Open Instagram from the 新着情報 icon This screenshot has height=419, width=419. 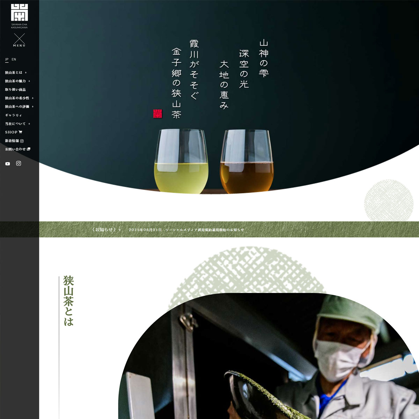click(22, 141)
